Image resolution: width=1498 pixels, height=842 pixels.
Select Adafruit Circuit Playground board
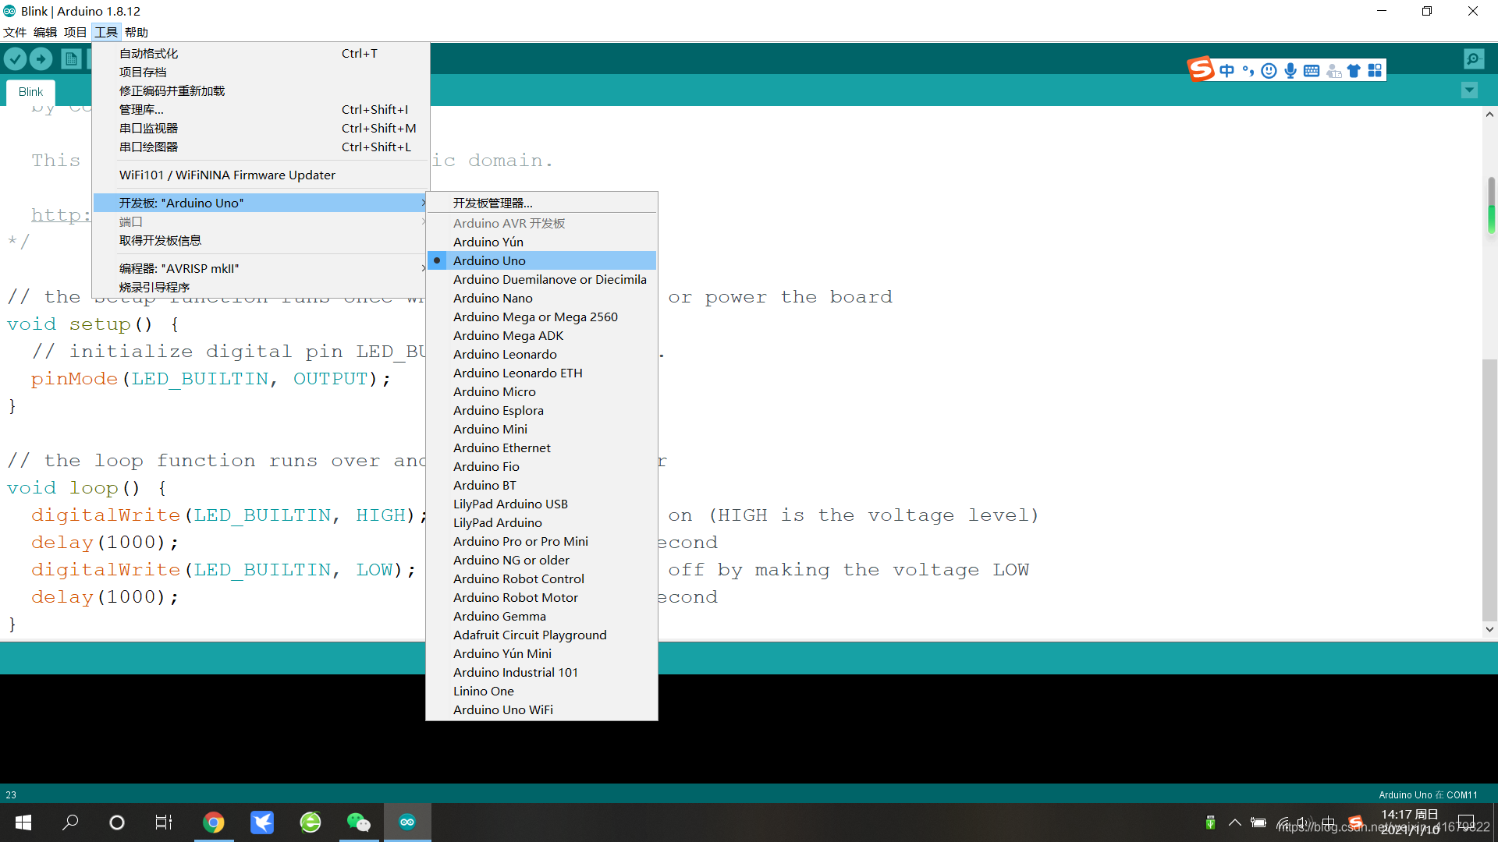[x=541, y=635]
